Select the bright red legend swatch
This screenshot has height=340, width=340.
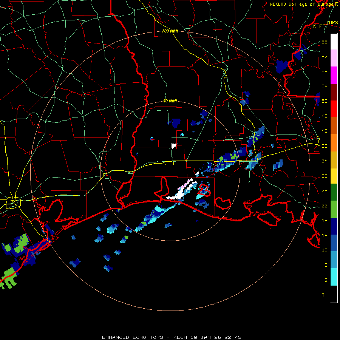334,109
